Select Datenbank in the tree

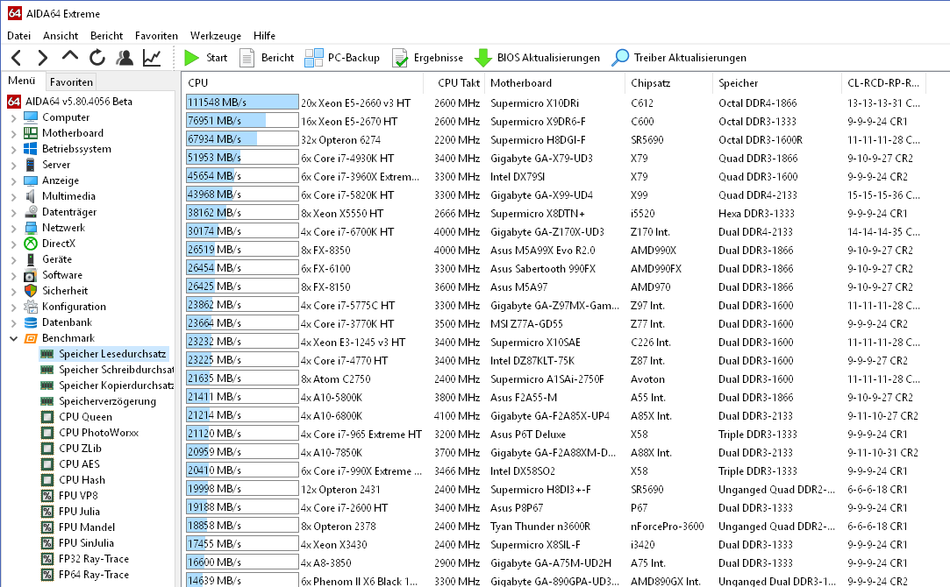point(58,322)
